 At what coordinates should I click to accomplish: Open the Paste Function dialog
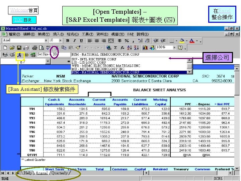click(123, 48)
